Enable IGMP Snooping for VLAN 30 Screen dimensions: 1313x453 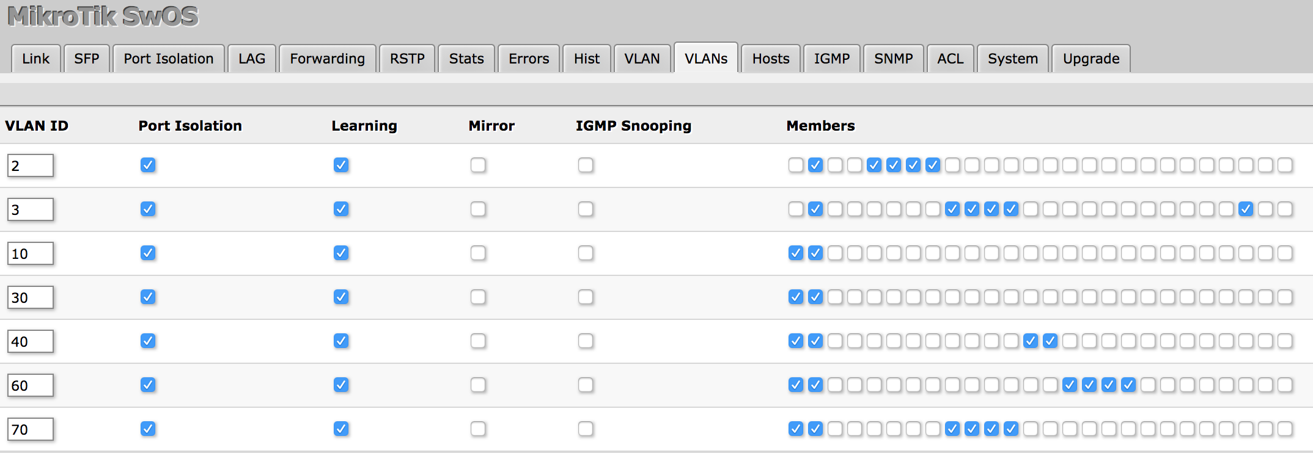(x=586, y=297)
